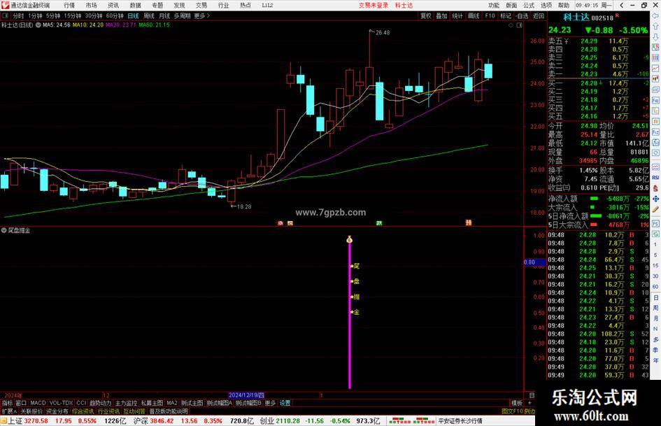Viewport: 661px width, 426px height.
Task: Click the 上证 3270.58 index in status bar
Action: [x=28, y=421]
